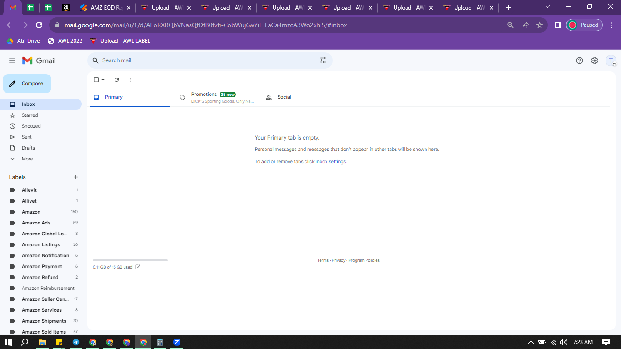Screen dimensions: 621x349
Task: Open the tab search dropdown chevron
Action: [x=547, y=7]
